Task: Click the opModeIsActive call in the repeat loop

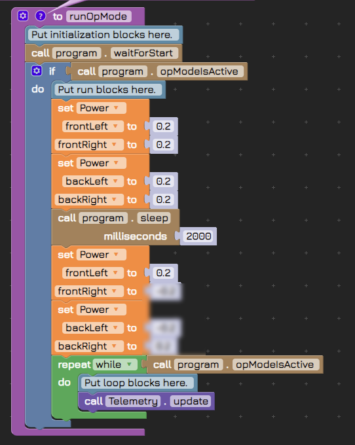Action: [x=235, y=365]
